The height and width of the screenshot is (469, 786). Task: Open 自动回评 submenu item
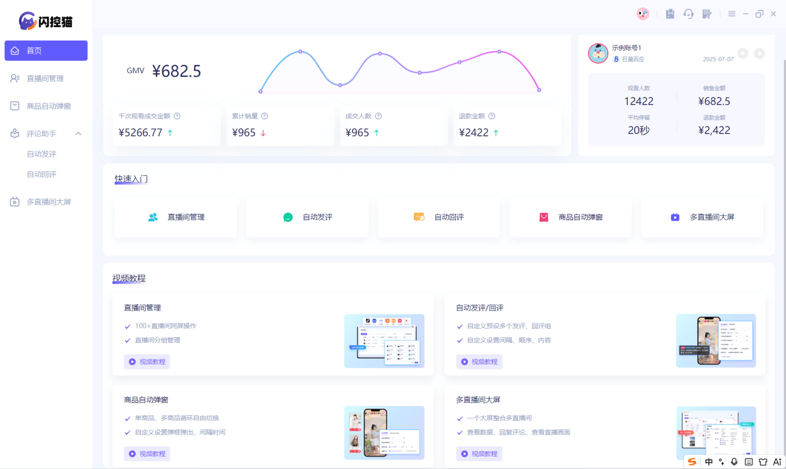point(41,174)
